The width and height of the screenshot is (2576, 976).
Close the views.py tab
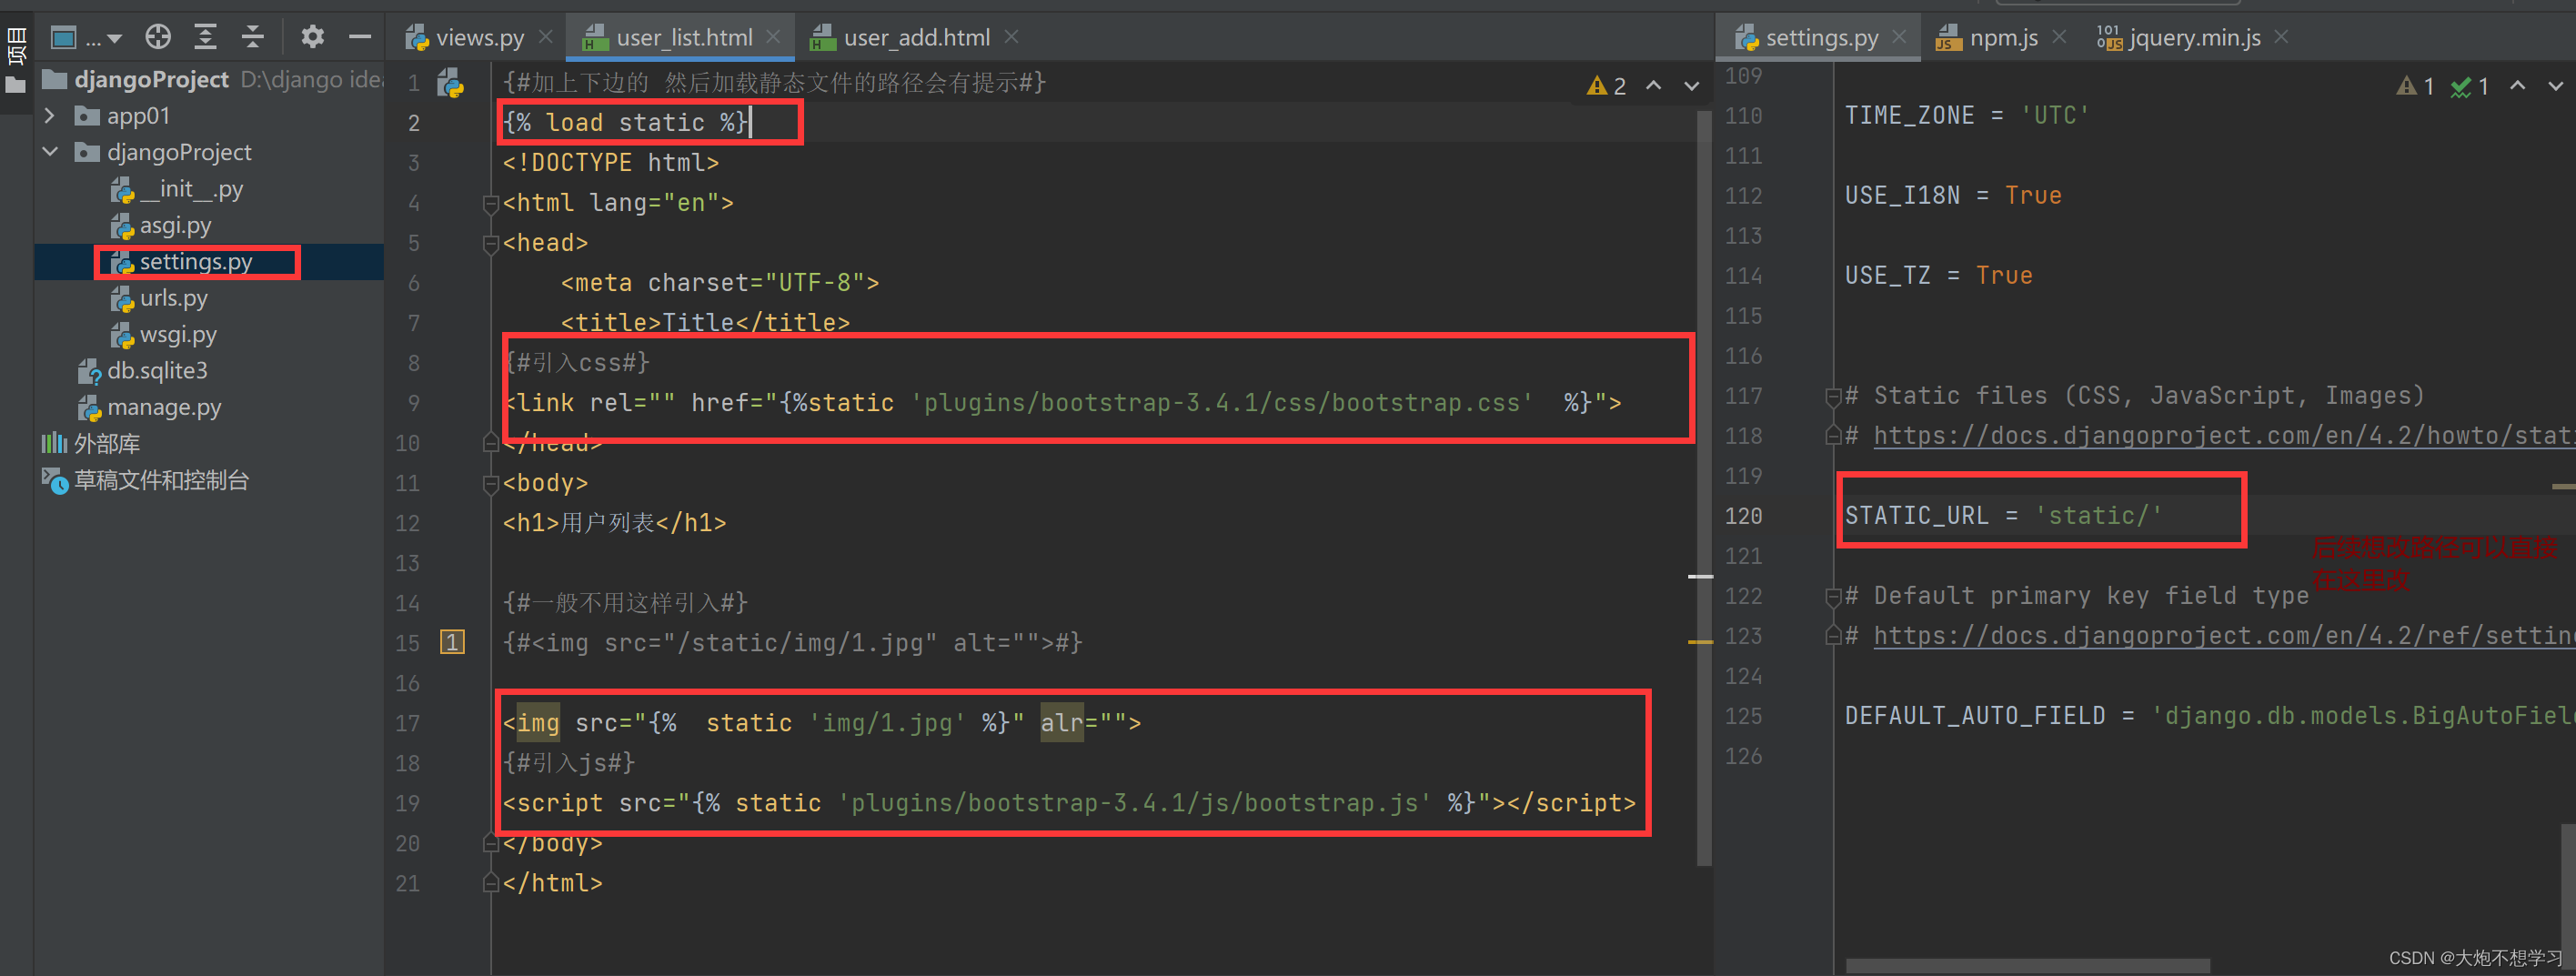[x=546, y=37]
